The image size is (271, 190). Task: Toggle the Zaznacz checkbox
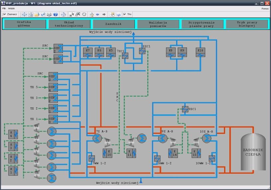tap(5, 14)
